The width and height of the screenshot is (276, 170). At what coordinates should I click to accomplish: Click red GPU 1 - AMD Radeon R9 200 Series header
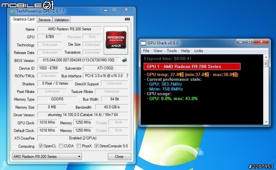[x=192, y=67]
